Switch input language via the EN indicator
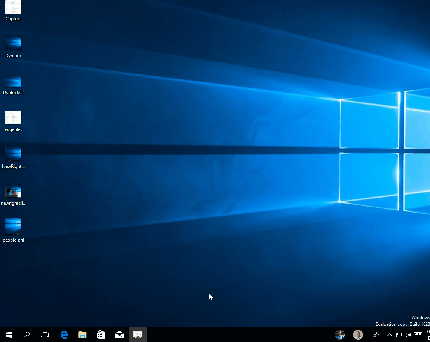This screenshot has height=342, width=430. point(428,335)
